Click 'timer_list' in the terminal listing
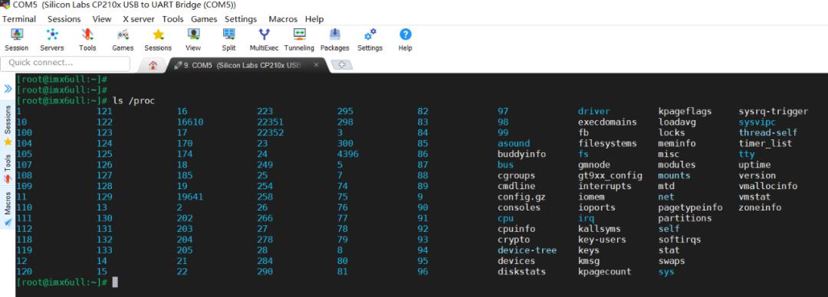 pyautogui.click(x=765, y=143)
